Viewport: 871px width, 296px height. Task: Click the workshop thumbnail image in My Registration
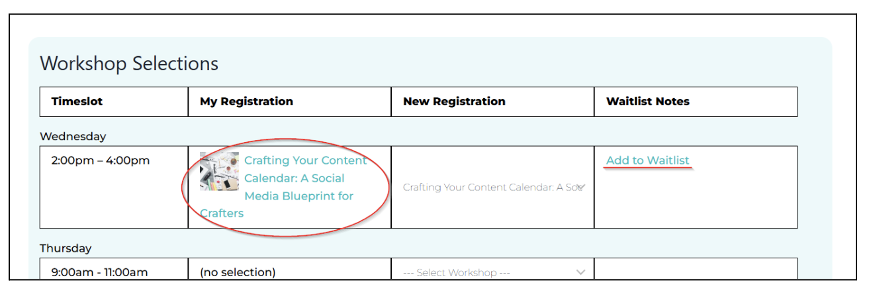click(220, 171)
